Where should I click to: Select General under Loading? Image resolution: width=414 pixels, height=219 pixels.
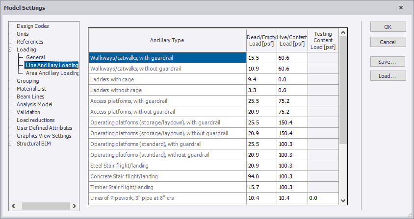(36, 57)
